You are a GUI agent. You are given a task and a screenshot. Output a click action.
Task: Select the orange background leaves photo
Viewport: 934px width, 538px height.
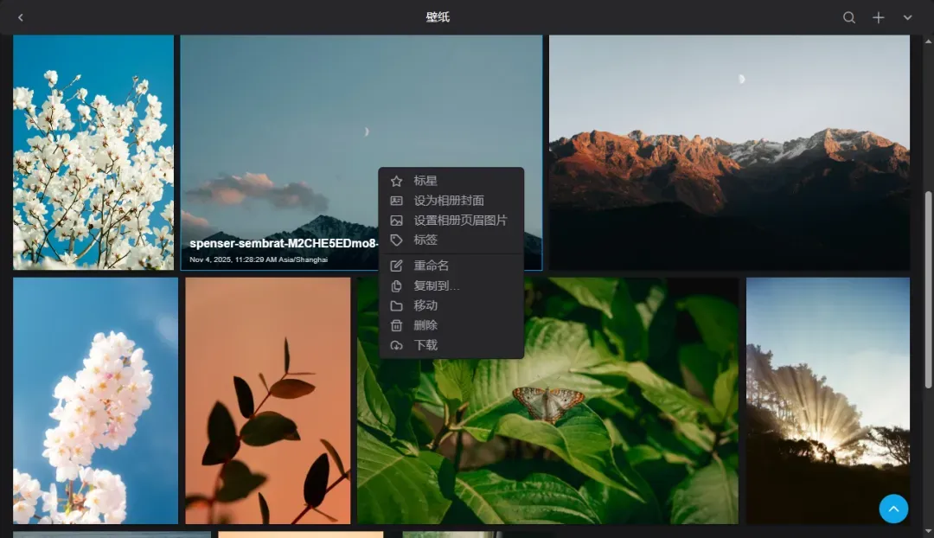point(267,400)
